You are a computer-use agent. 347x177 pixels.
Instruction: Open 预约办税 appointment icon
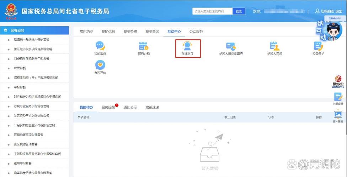pos(144,46)
